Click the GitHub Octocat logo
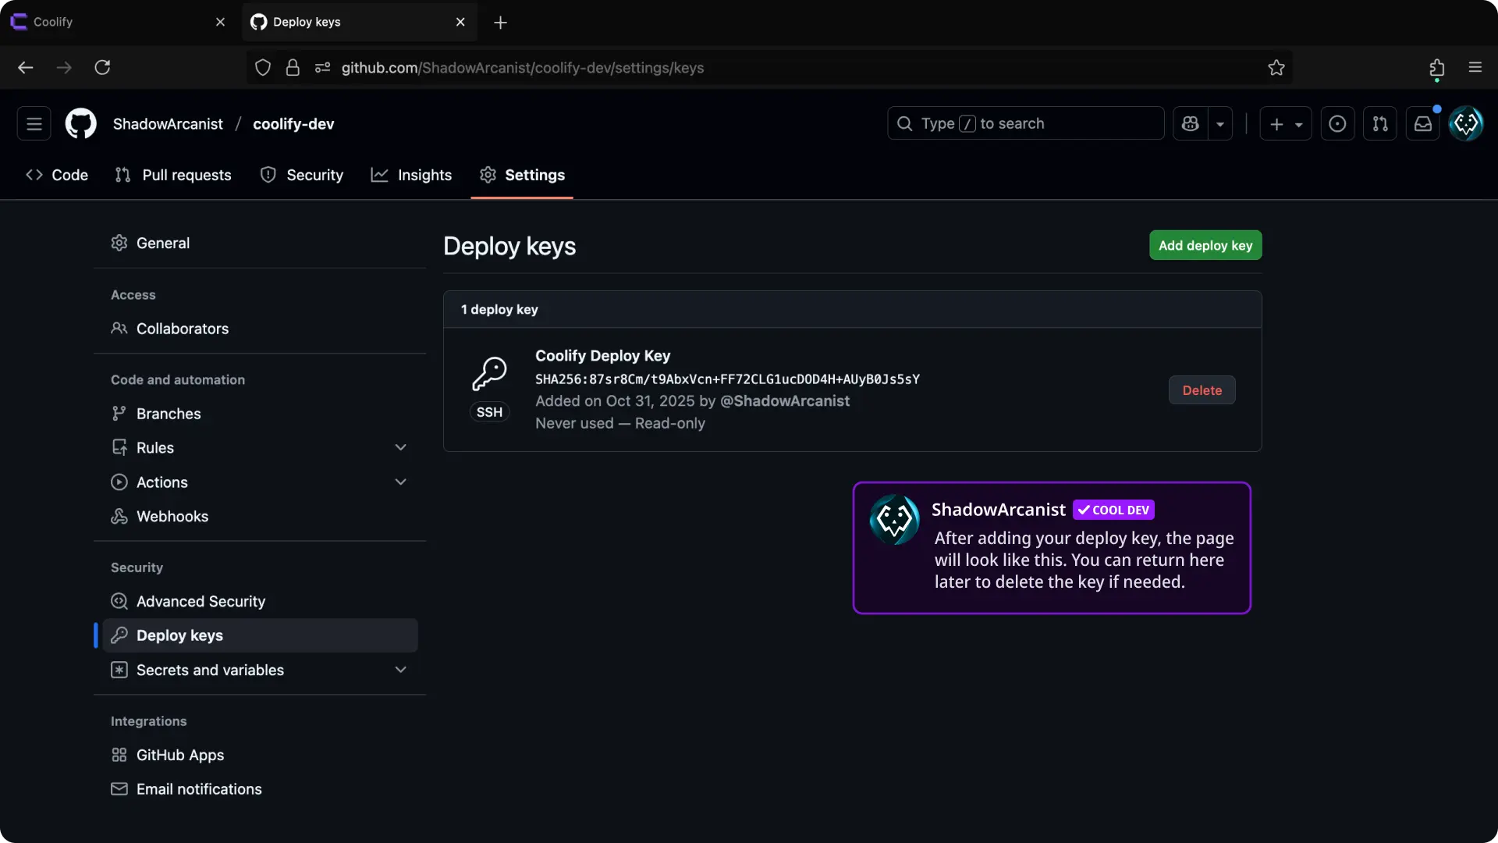Image resolution: width=1498 pixels, height=843 pixels. [x=80, y=123]
